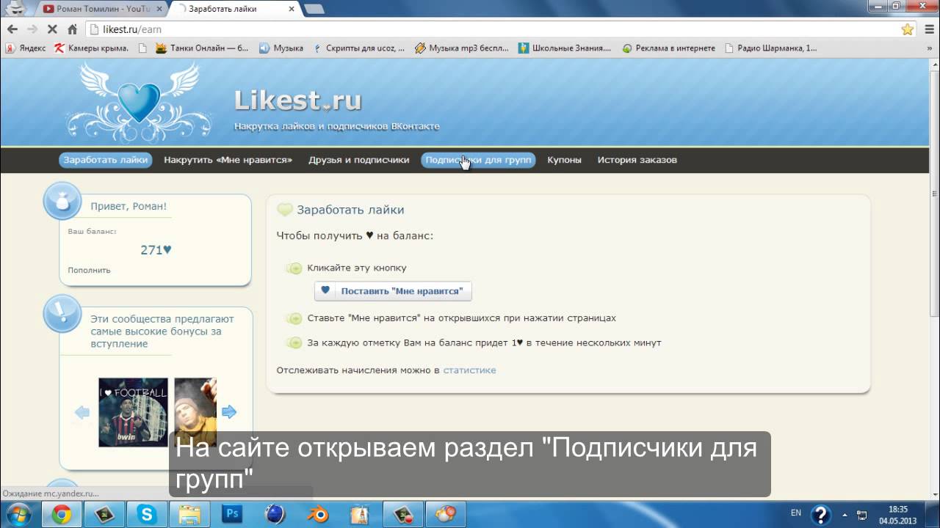940x528 pixels.
Task: Click the likest.ru/earn address bar
Action: click(x=492, y=29)
